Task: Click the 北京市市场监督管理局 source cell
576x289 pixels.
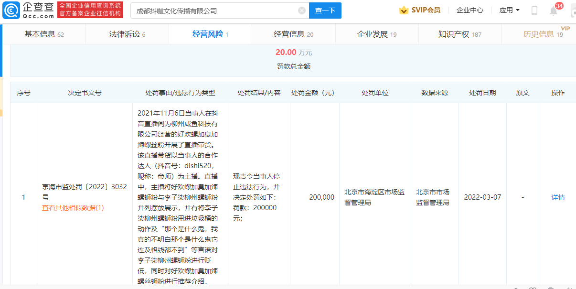Action: pos(432,197)
